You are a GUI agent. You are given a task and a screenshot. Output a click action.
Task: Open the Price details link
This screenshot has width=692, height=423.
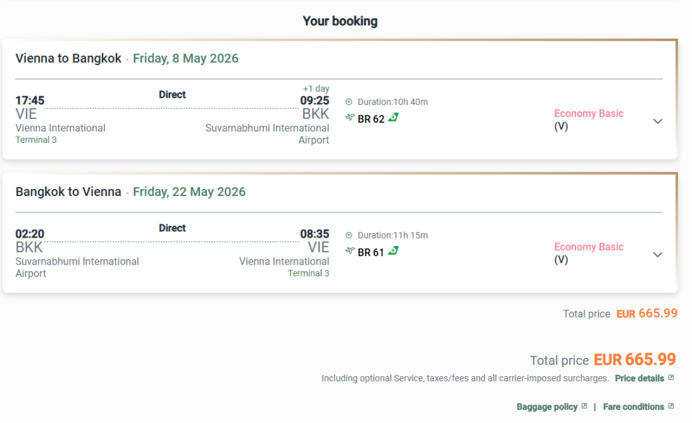640,379
